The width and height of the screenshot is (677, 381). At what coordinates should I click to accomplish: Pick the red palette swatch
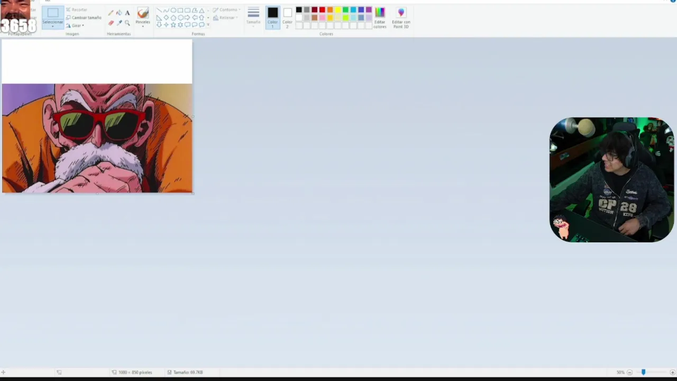(322, 10)
